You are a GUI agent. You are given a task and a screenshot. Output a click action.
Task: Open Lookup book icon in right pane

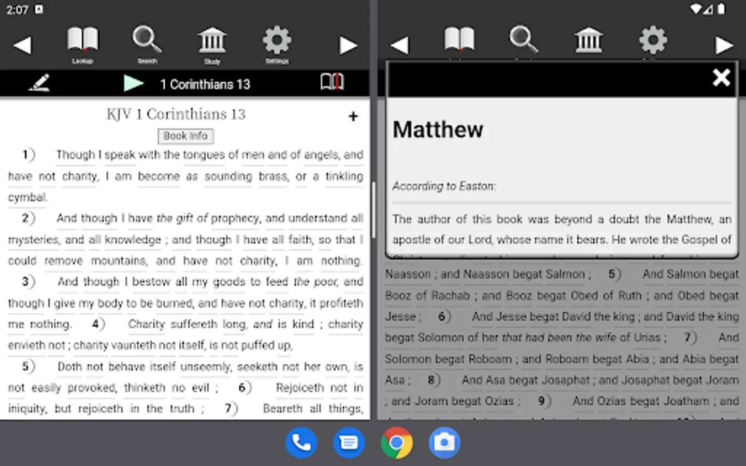(x=459, y=39)
